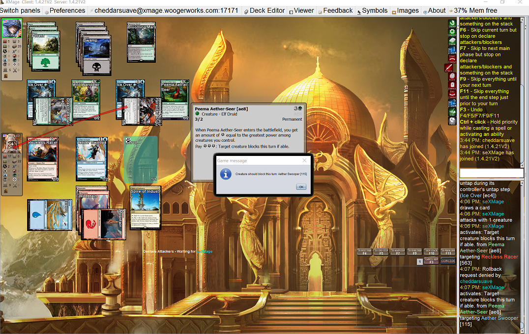Viewport: 529px width, 334px height.
Task: Open the Switch panels menu
Action: tap(20, 10)
